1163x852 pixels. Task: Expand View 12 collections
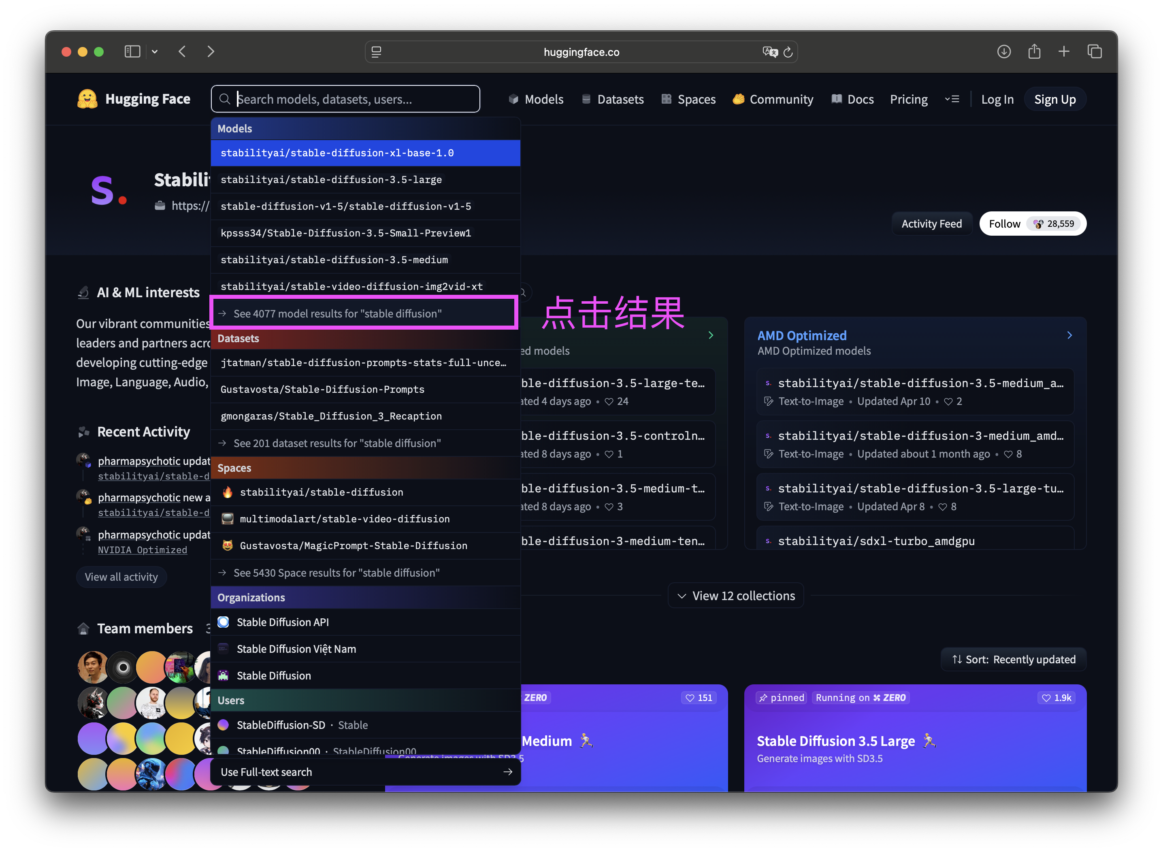(735, 596)
